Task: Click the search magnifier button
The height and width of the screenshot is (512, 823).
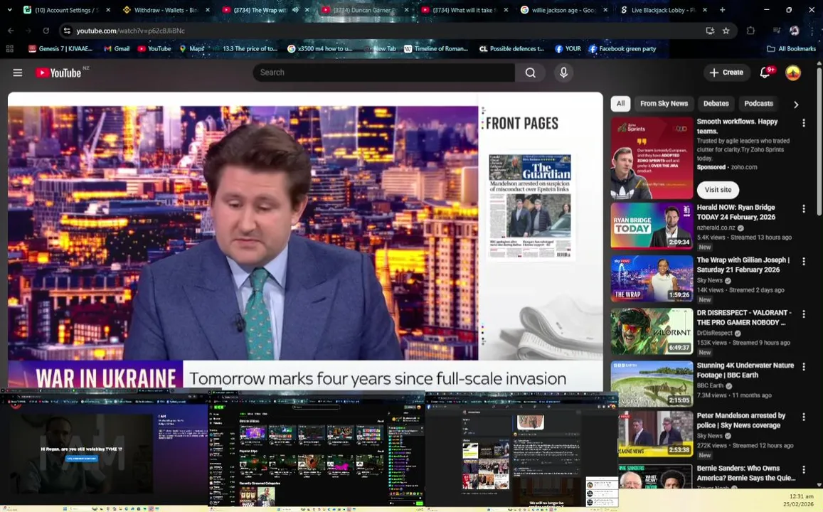Action: click(x=531, y=73)
